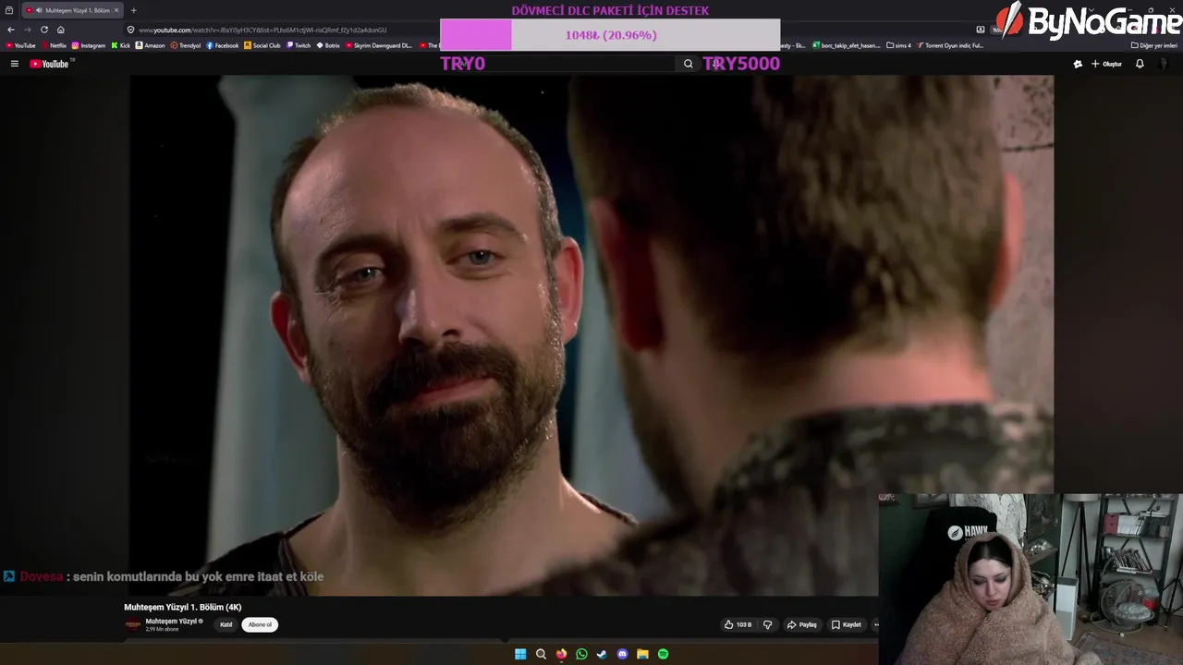The width and height of the screenshot is (1183, 665).
Task: Click the YouTube search magnifier button
Action: click(688, 64)
